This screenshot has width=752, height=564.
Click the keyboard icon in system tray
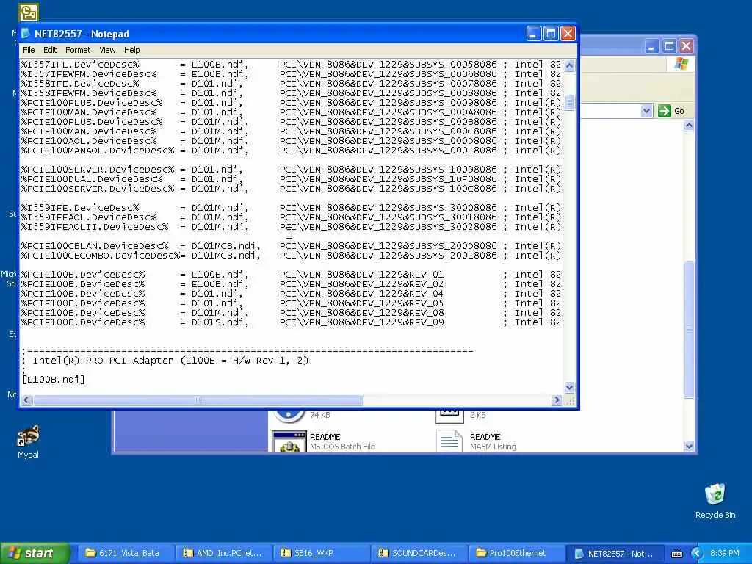pos(676,554)
